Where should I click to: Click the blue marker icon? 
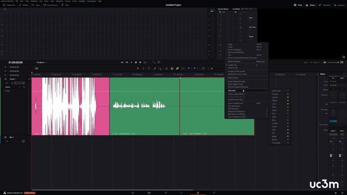pyautogui.click(x=195, y=68)
